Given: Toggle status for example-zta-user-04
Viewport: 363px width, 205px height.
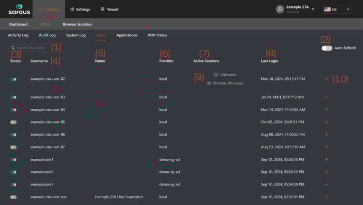Looking at the screenshot, I should click(x=13, y=110).
